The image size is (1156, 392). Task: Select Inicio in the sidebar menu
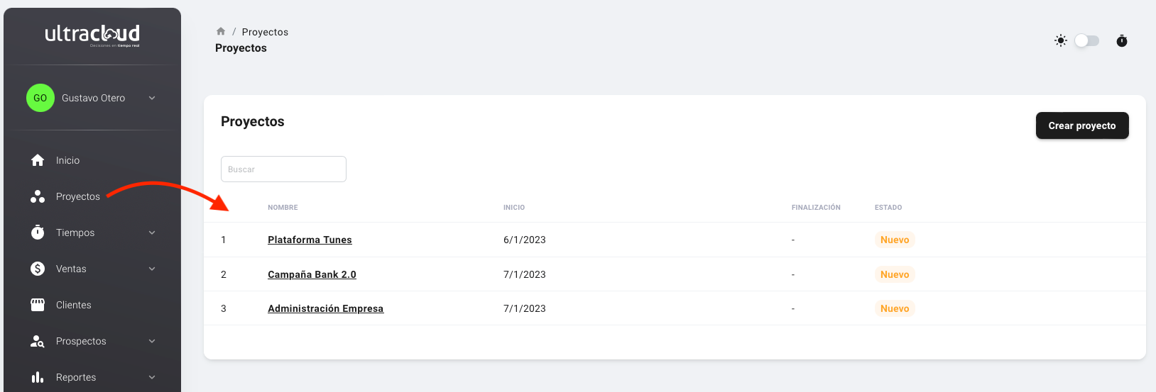click(x=68, y=160)
